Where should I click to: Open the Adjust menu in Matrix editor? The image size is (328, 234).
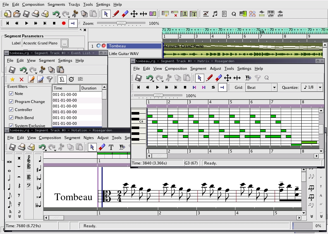point(215,69)
